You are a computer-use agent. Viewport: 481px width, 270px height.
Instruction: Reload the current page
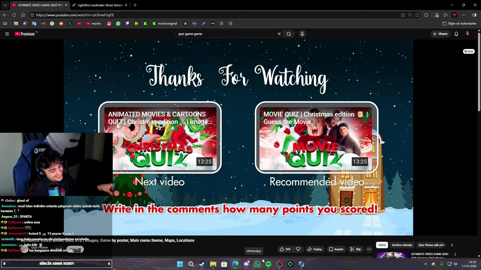coord(14,15)
